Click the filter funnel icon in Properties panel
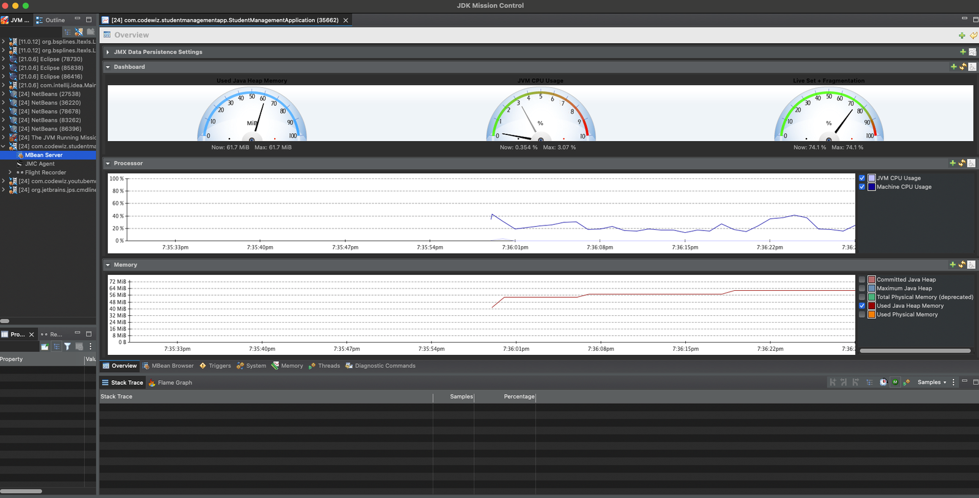The image size is (979, 498). click(68, 346)
